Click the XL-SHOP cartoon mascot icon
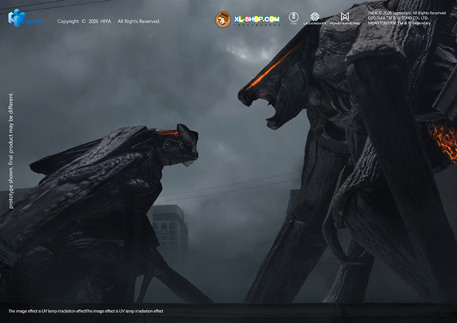 point(223,20)
